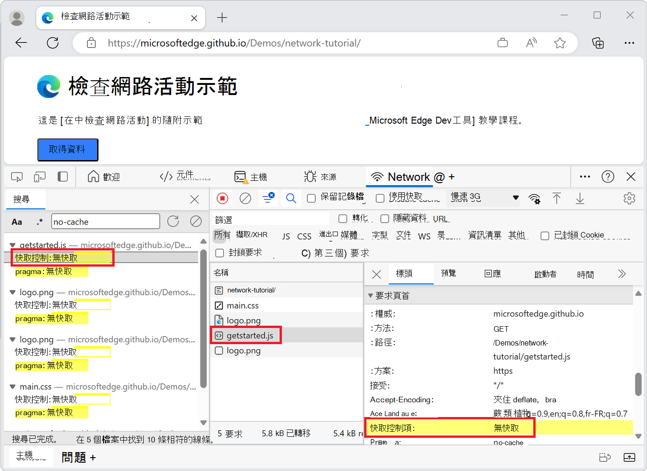Collapse 要求頁首 section
The image size is (647, 471).
point(370,296)
